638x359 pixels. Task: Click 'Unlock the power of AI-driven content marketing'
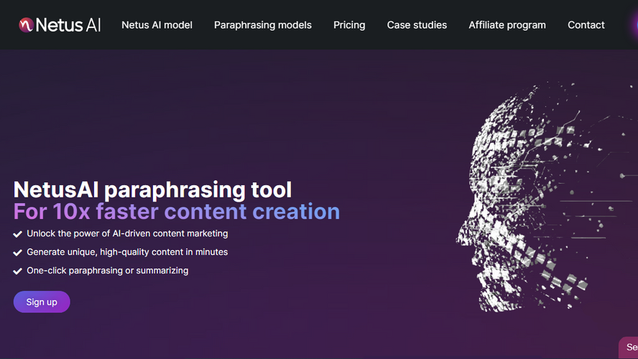pos(127,233)
